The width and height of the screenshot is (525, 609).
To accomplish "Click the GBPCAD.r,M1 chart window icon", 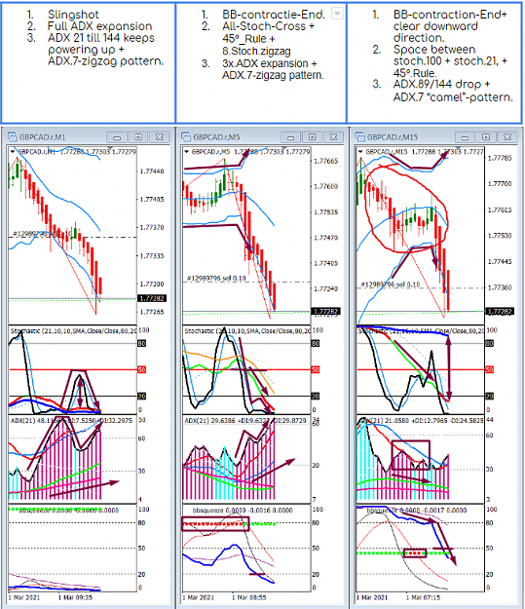I will [13, 136].
